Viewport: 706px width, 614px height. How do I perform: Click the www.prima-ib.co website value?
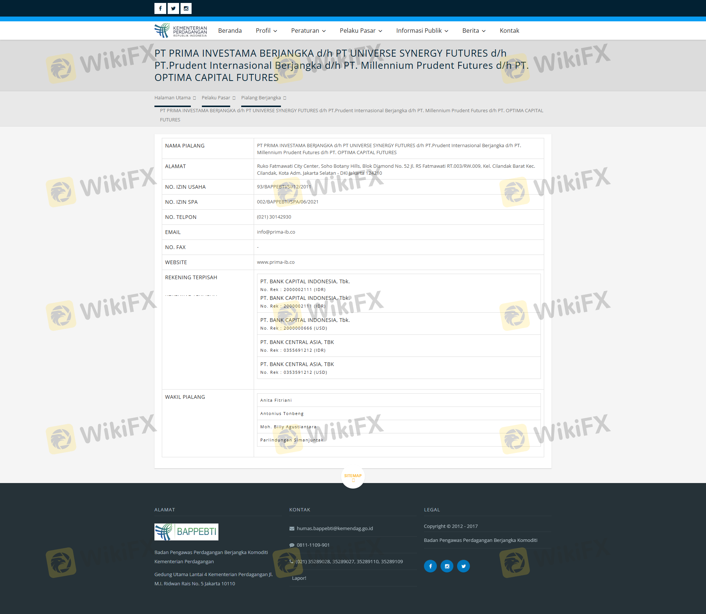(x=276, y=262)
